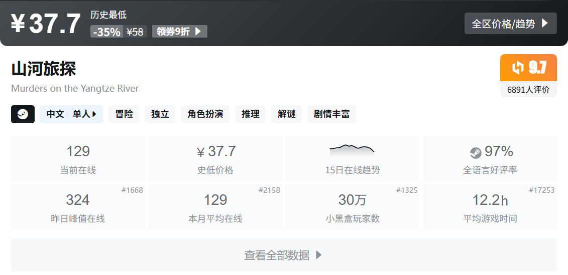
Task: Click the 小黑盒玩家数 30万 stat card
Action: tap(353, 207)
